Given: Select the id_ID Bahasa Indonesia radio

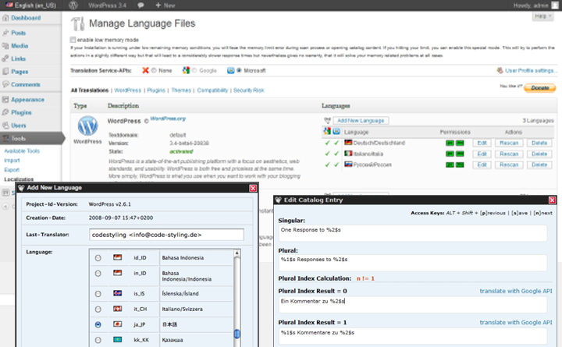Looking at the screenshot, I should pos(98,258).
